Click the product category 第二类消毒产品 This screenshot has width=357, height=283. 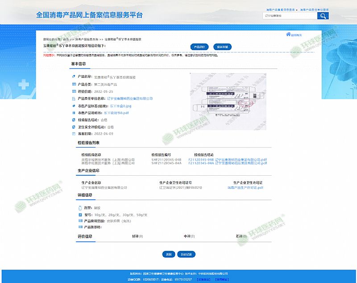point(105,84)
